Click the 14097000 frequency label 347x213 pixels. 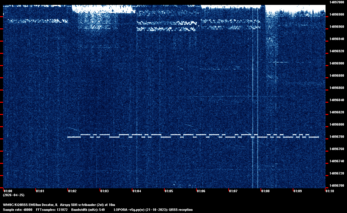pos(337,2)
